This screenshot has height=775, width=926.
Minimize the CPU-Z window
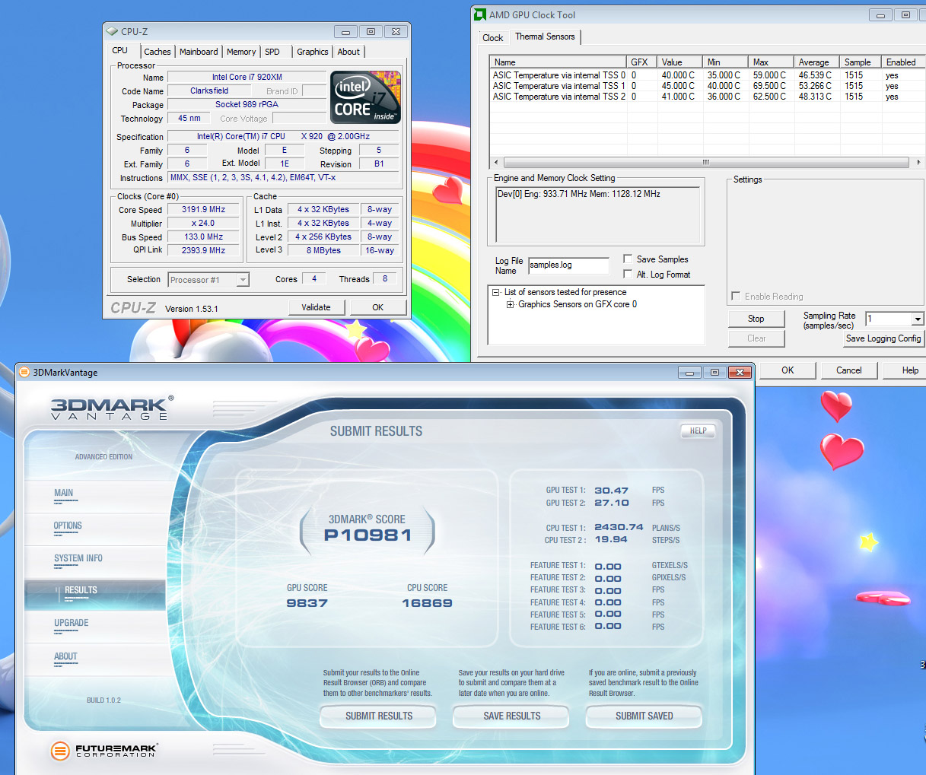[345, 31]
